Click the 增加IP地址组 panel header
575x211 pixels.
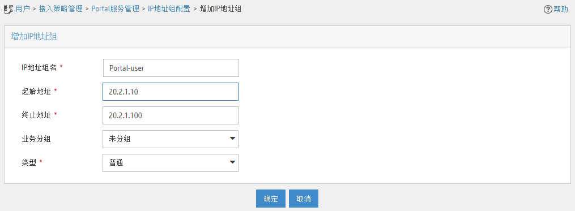point(288,36)
